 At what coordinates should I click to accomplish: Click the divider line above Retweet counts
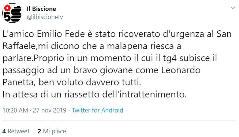pyautogui.click(x=119, y=121)
